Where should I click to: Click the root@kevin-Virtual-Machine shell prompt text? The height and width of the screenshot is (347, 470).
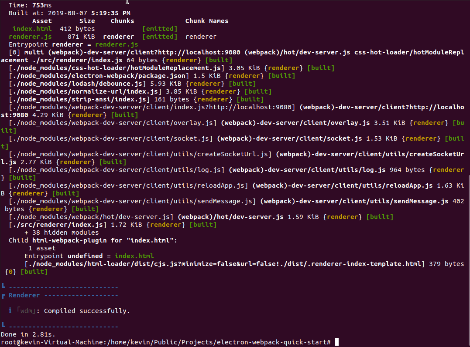coord(166,342)
